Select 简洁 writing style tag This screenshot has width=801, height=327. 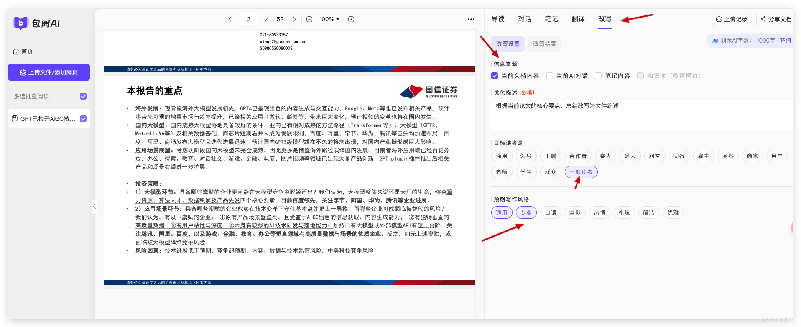pos(649,212)
